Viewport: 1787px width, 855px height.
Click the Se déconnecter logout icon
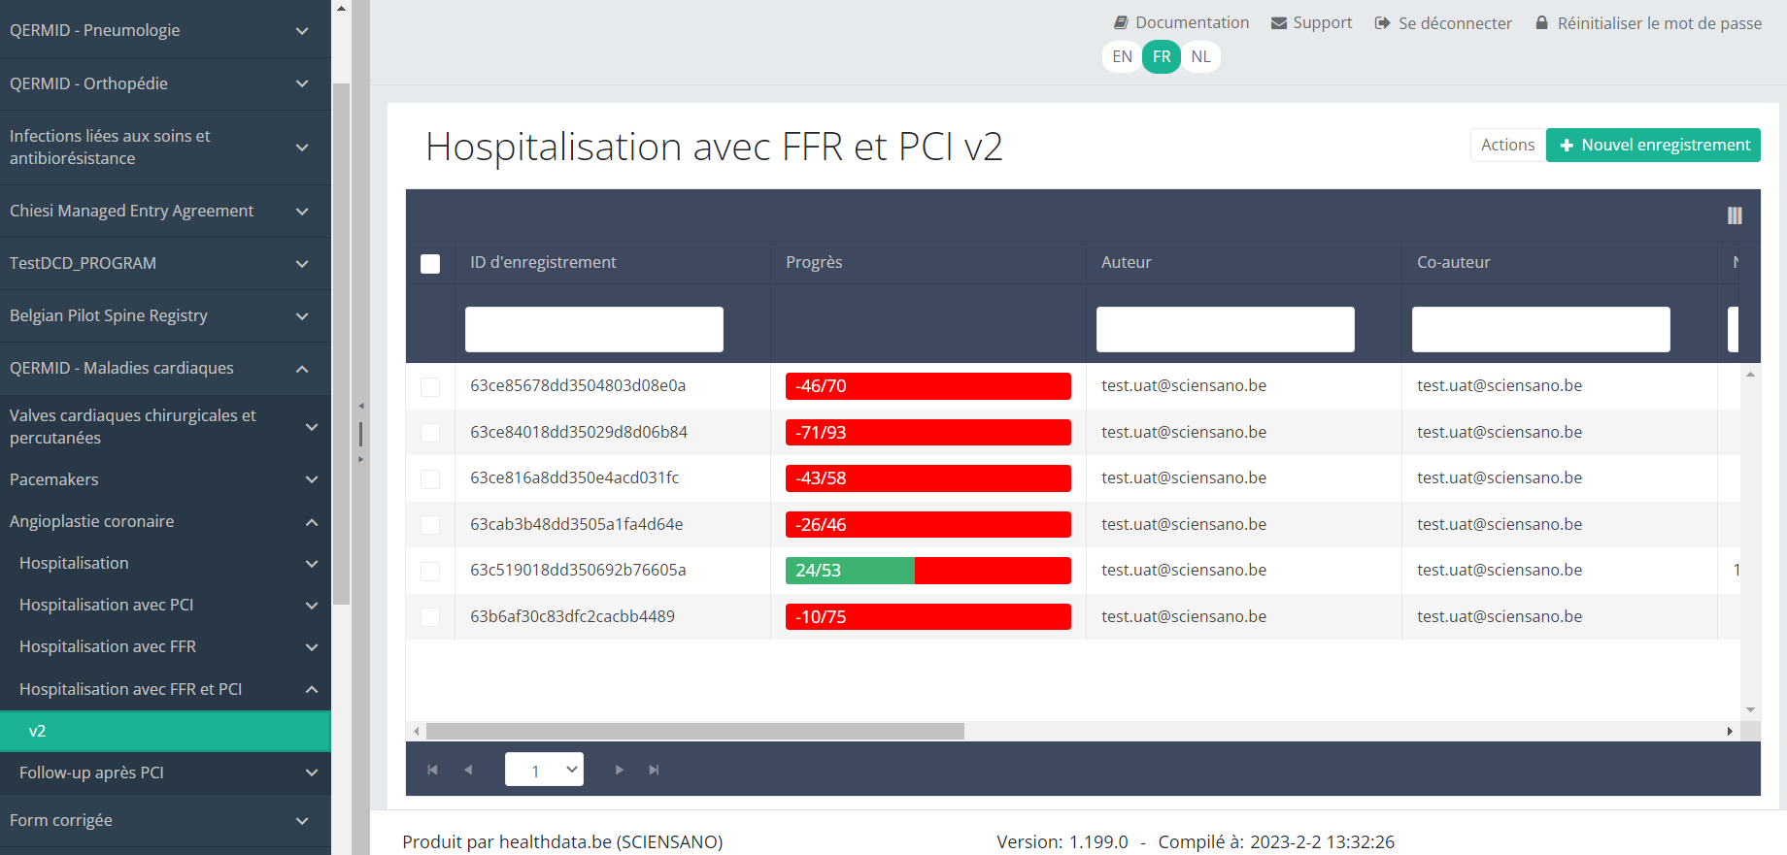click(1382, 23)
